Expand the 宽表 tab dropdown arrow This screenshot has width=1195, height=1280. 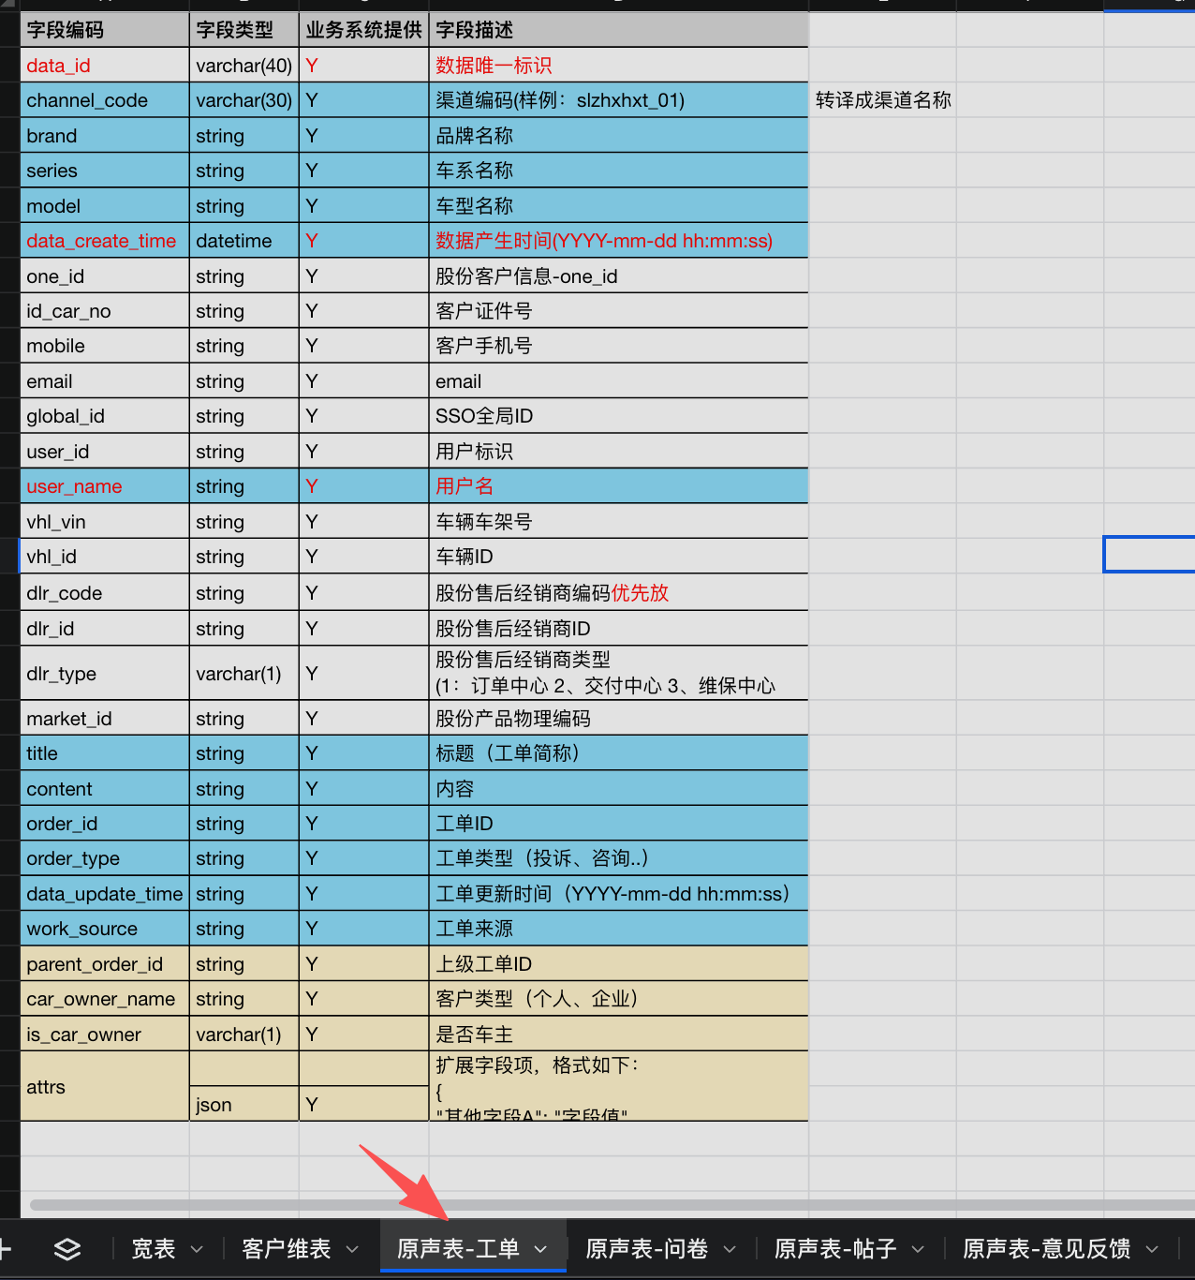coord(197,1249)
